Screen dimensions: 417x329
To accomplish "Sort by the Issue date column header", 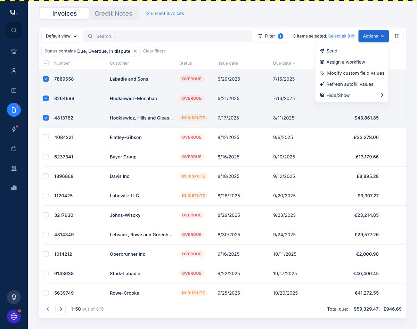I will pyautogui.click(x=228, y=63).
